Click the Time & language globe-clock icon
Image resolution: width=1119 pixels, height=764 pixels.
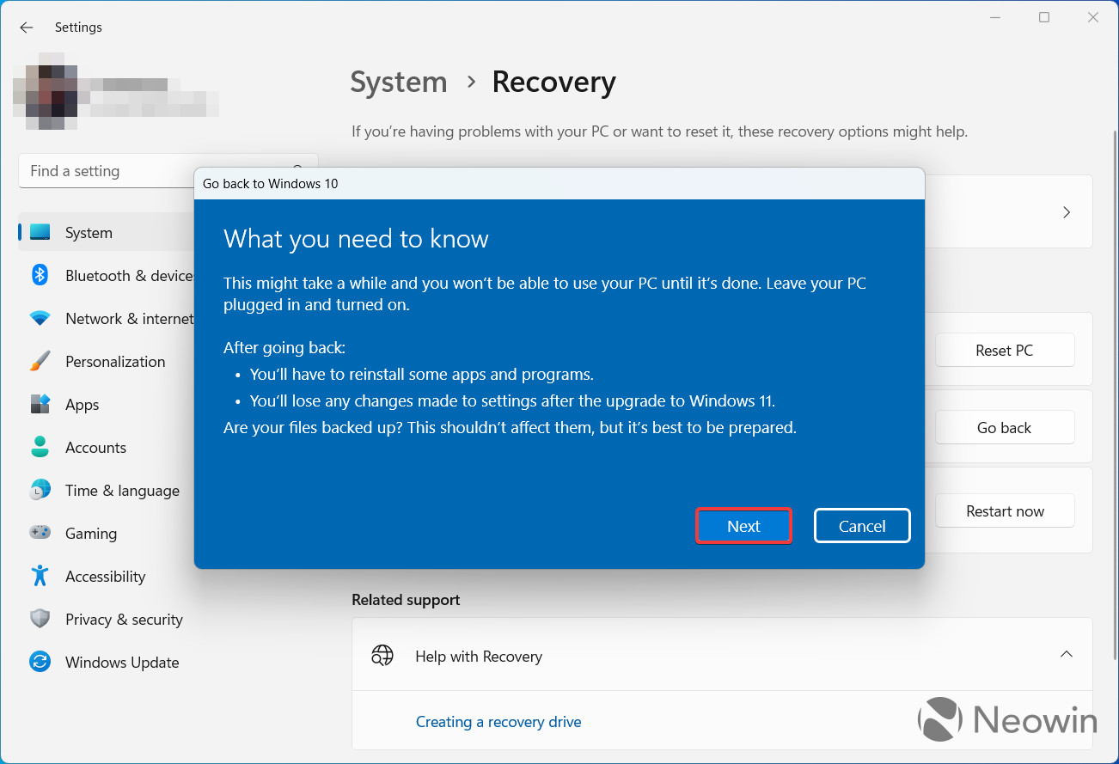point(40,491)
